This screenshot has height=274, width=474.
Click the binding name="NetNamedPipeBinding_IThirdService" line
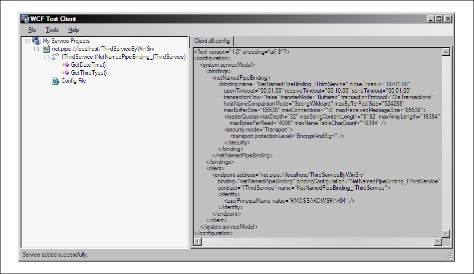(314, 85)
